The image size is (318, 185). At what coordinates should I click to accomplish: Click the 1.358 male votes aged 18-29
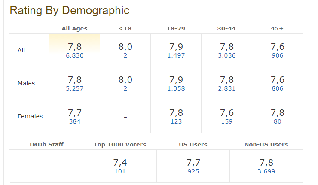pyautogui.click(x=176, y=88)
